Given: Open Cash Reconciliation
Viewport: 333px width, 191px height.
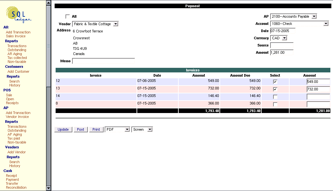Looking at the screenshot, I should 16,187.
